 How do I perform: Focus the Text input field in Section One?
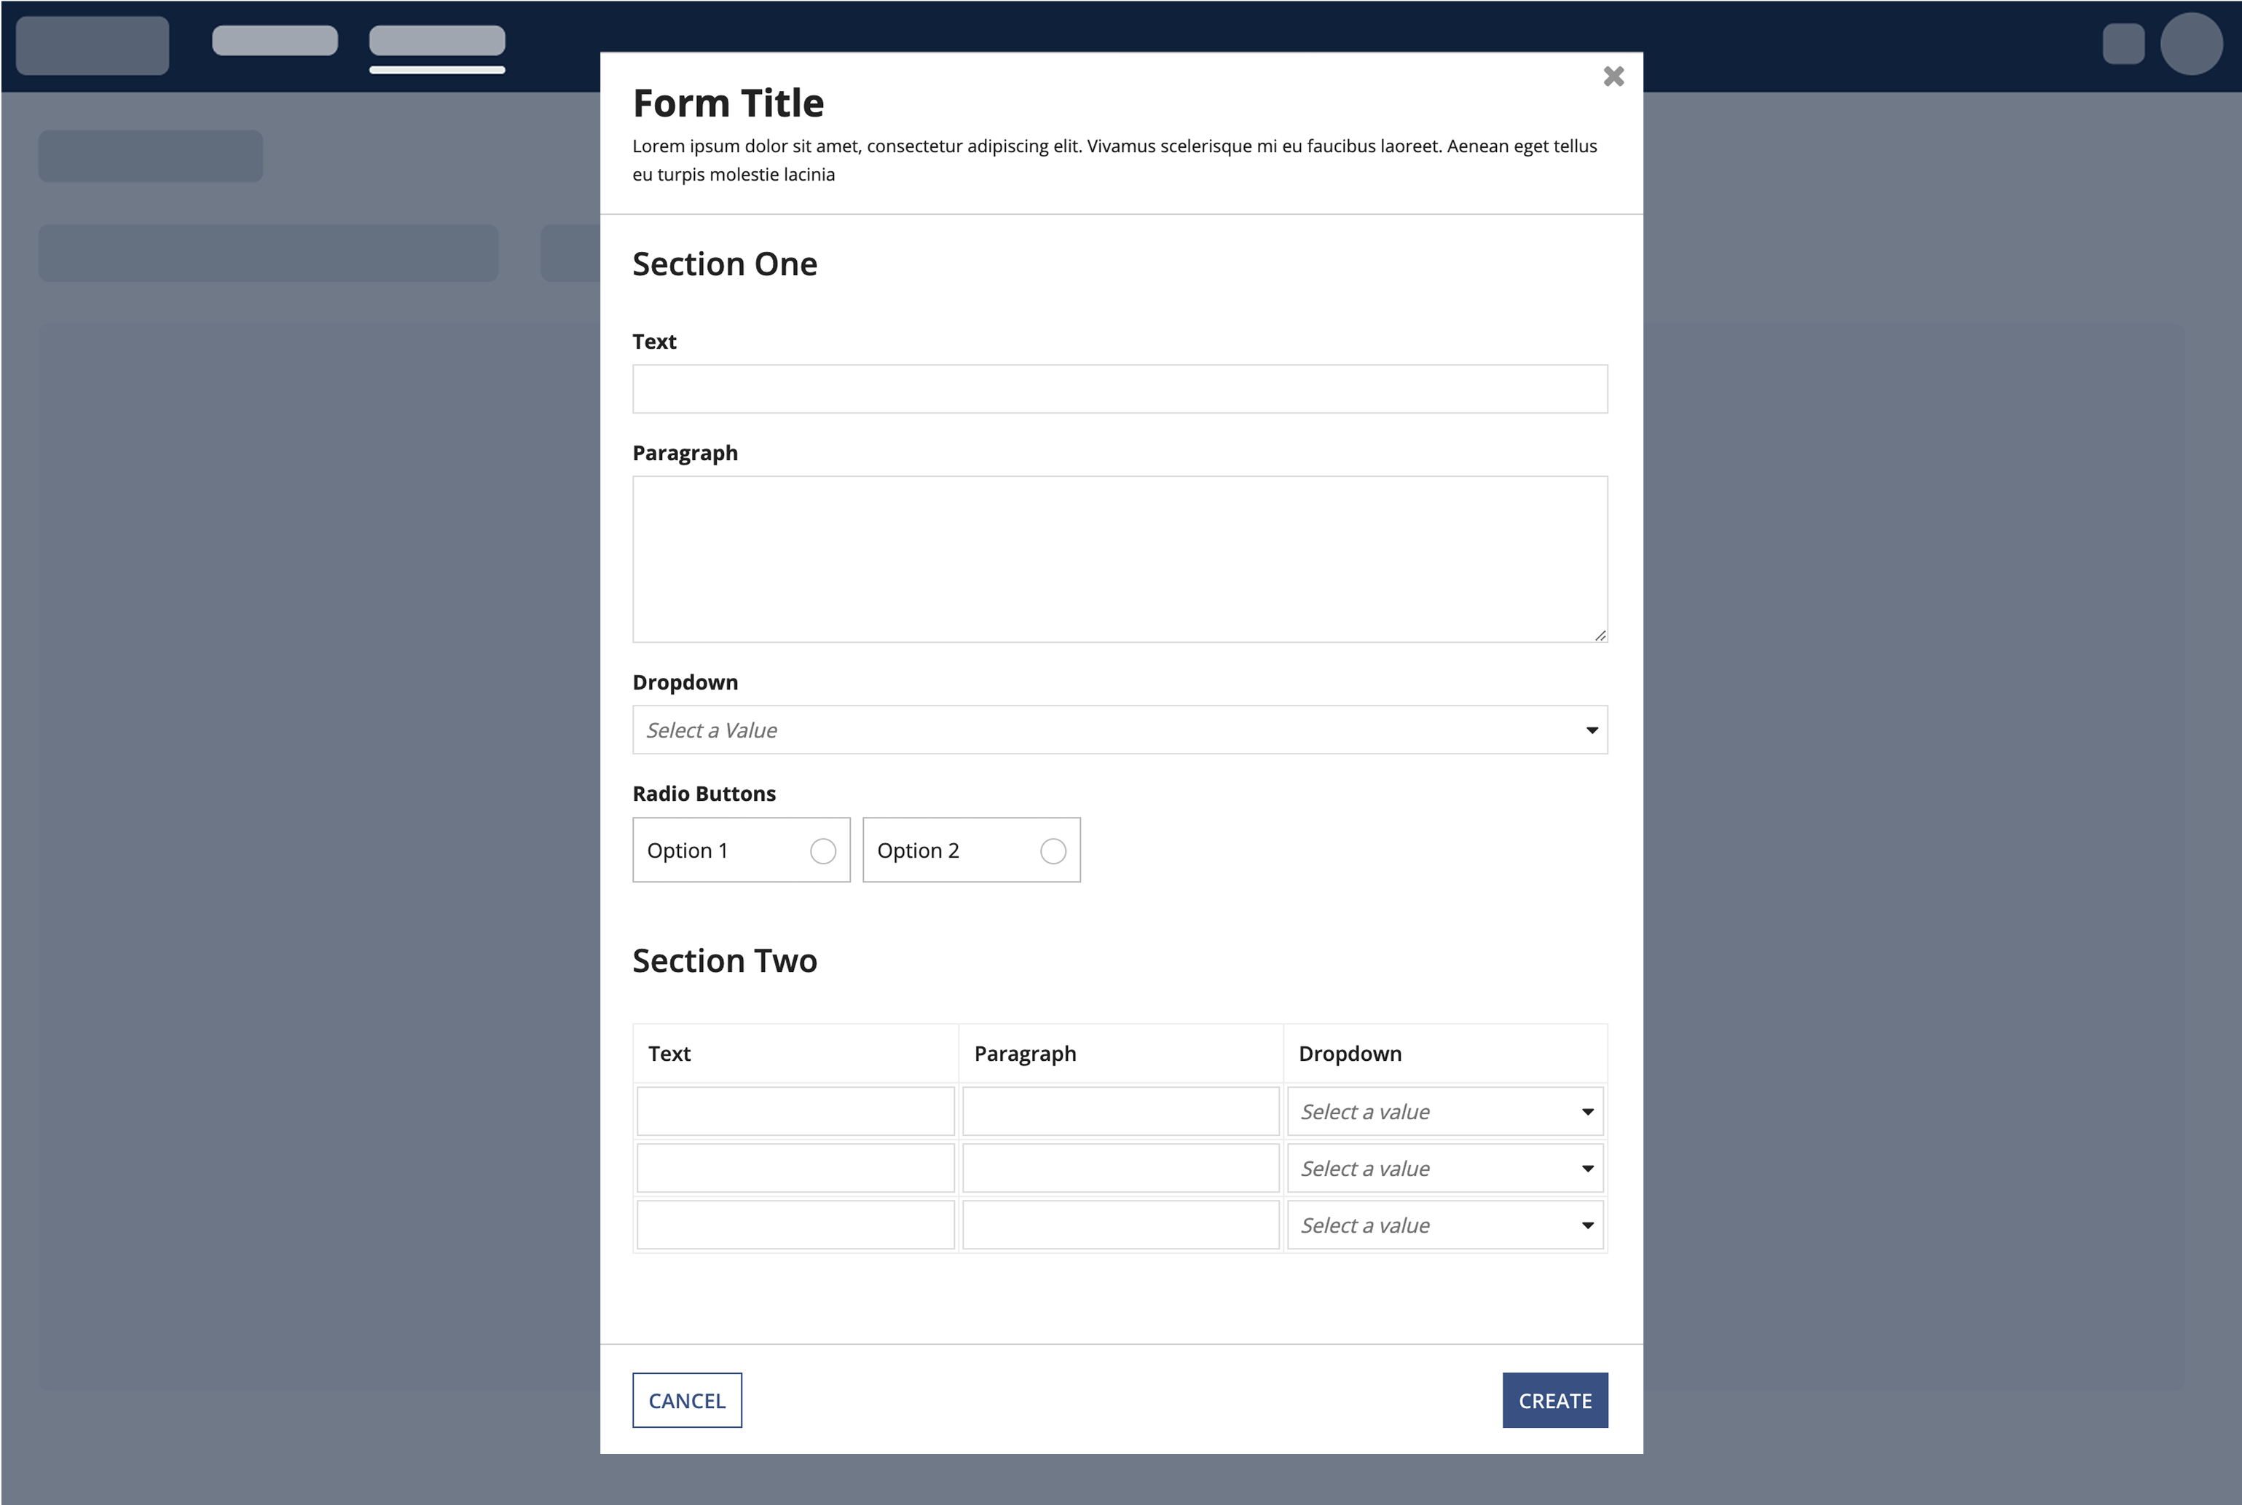point(1119,389)
